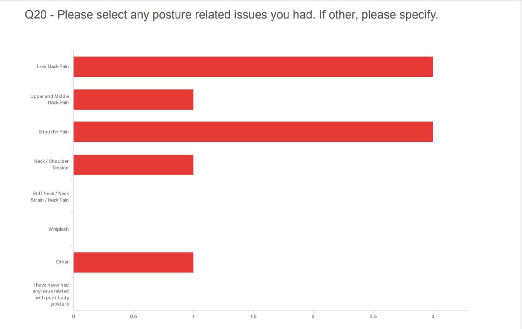Click the Q20 question title text
The image size is (522, 329).
coord(231,15)
